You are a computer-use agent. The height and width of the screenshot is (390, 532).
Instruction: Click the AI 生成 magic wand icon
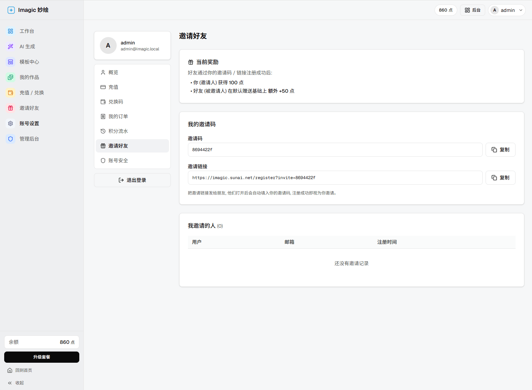click(x=10, y=47)
